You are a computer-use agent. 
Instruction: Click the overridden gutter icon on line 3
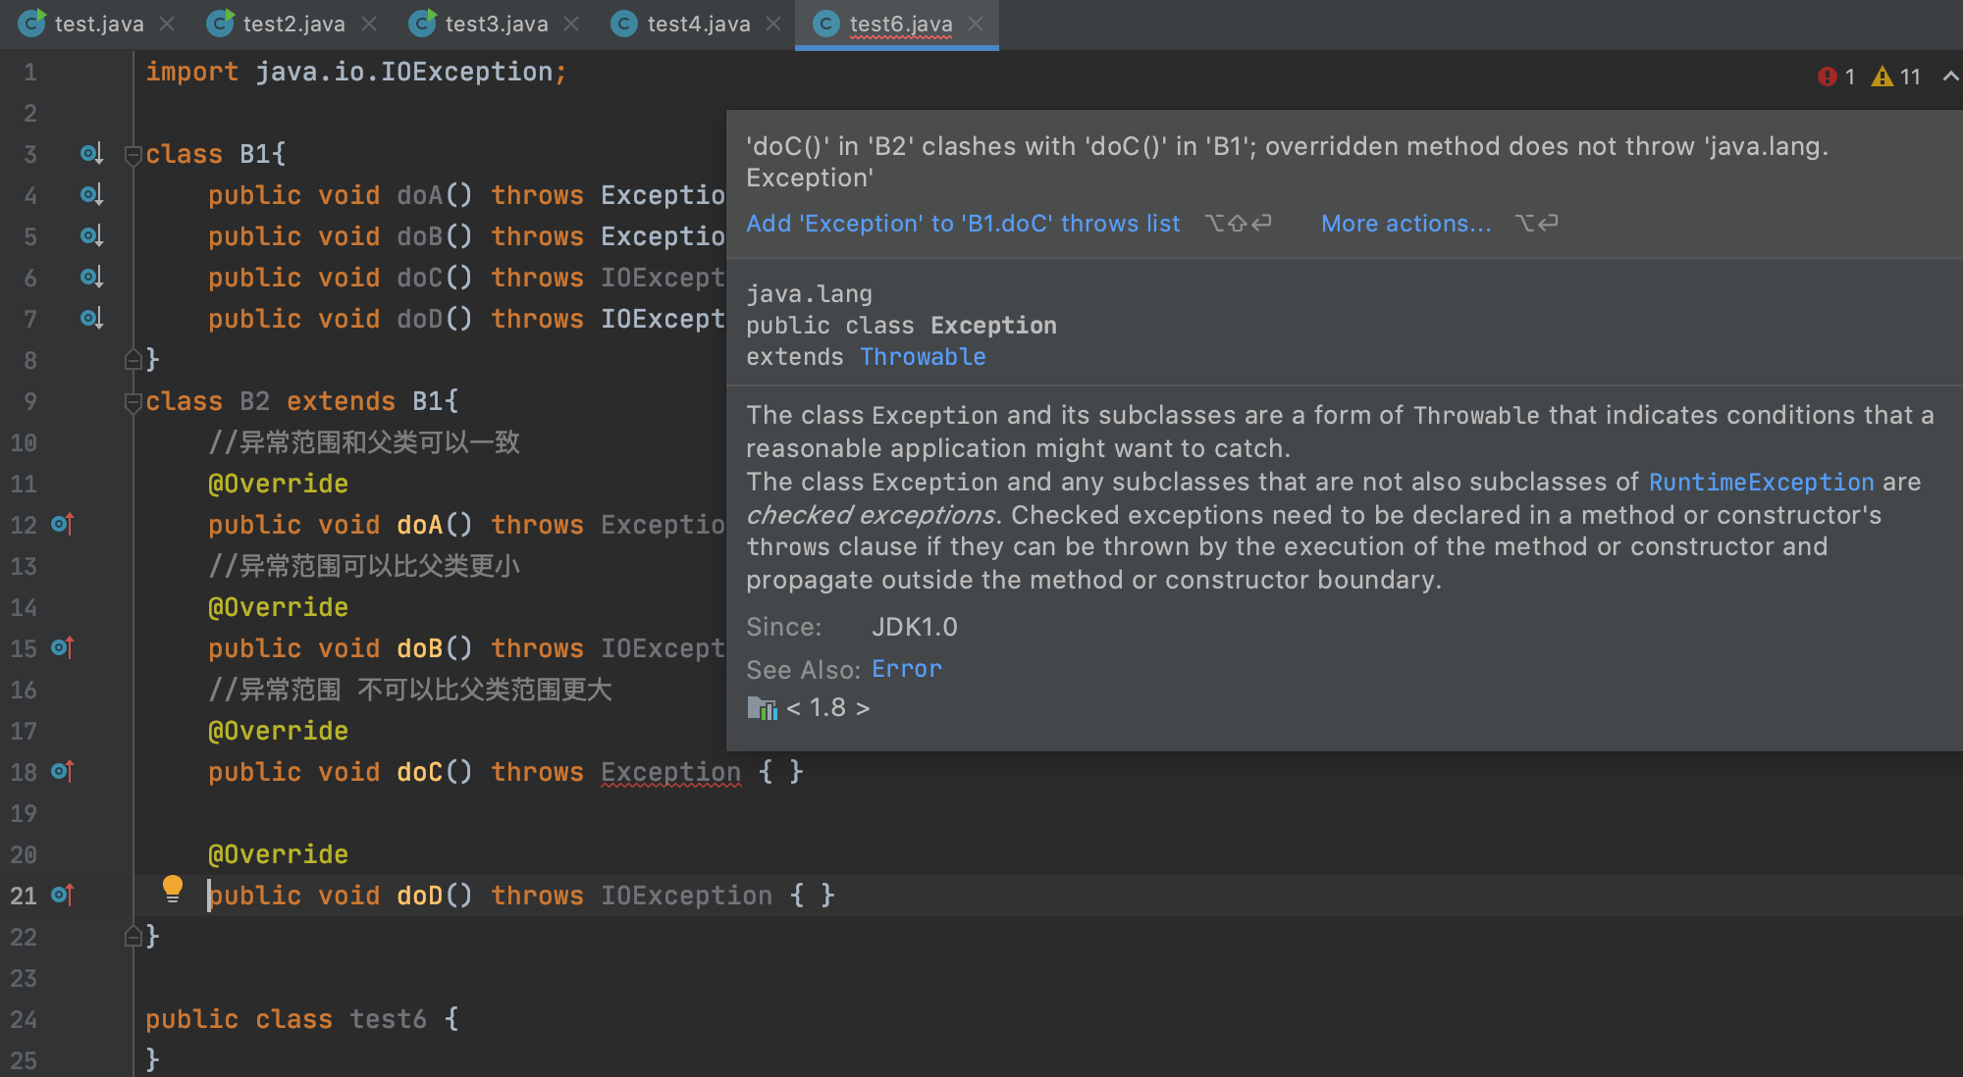[90, 154]
